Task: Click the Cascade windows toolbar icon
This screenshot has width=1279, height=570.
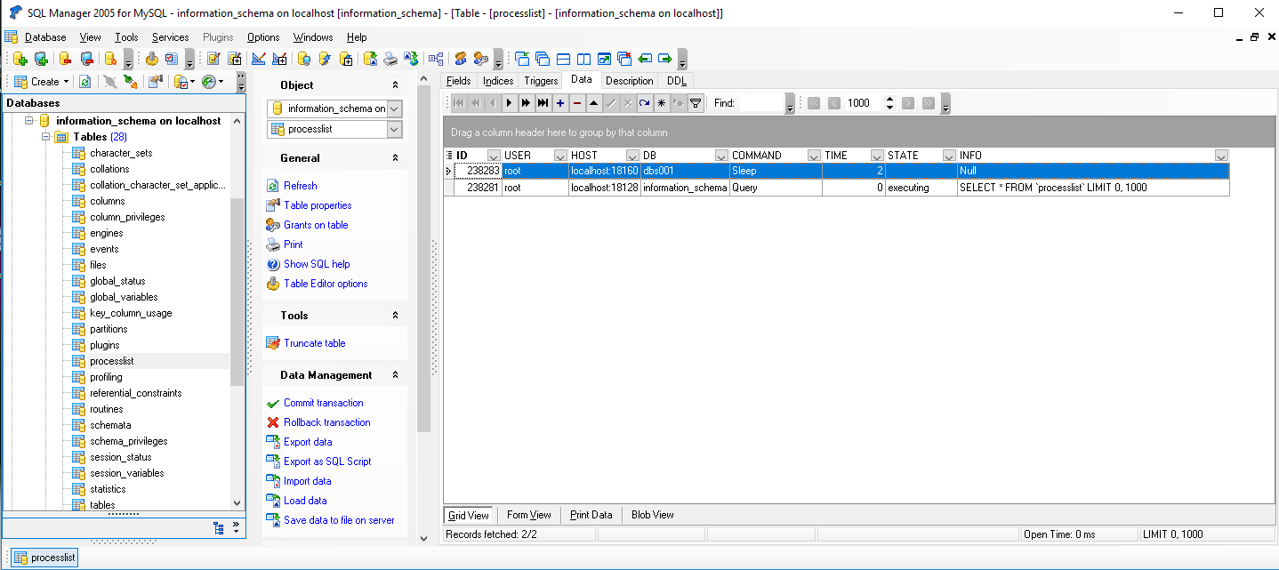Action: [543, 59]
